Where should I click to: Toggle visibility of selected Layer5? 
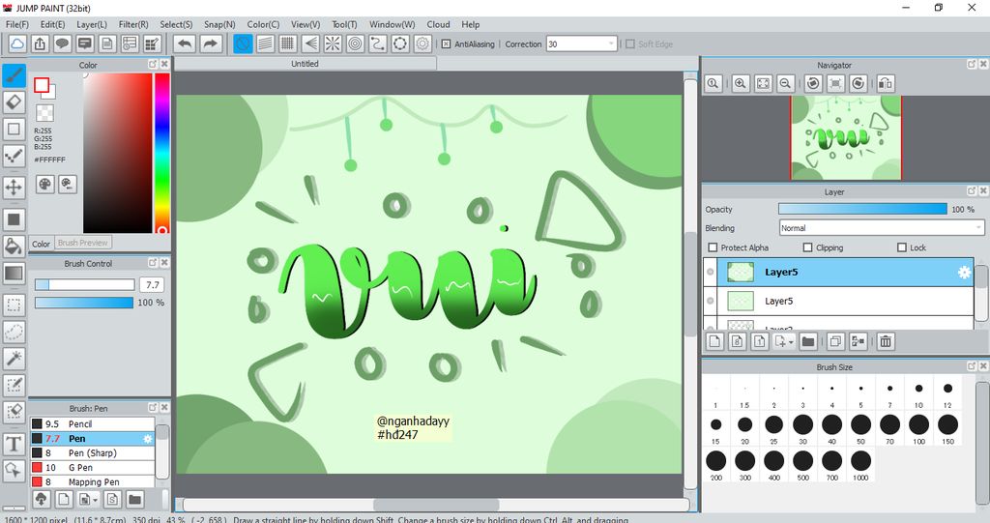click(x=711, y=272)
